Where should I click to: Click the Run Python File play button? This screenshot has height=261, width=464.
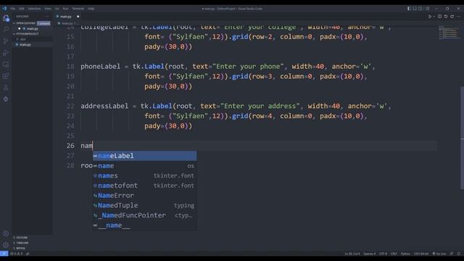pyautogui.click(x=430, y=17)
